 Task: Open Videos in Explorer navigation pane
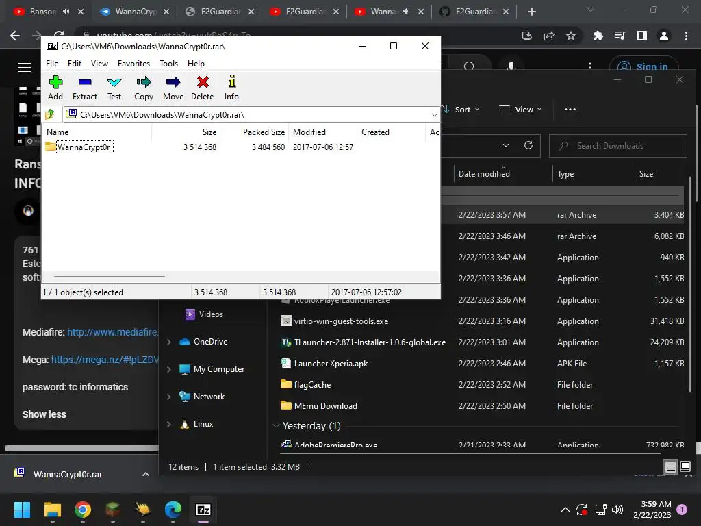[204, 314]
